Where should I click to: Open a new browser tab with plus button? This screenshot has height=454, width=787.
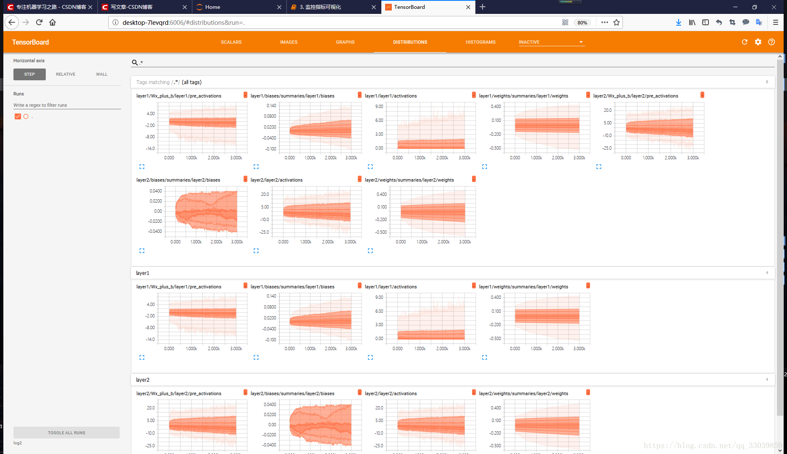click(x=483, y=7)
